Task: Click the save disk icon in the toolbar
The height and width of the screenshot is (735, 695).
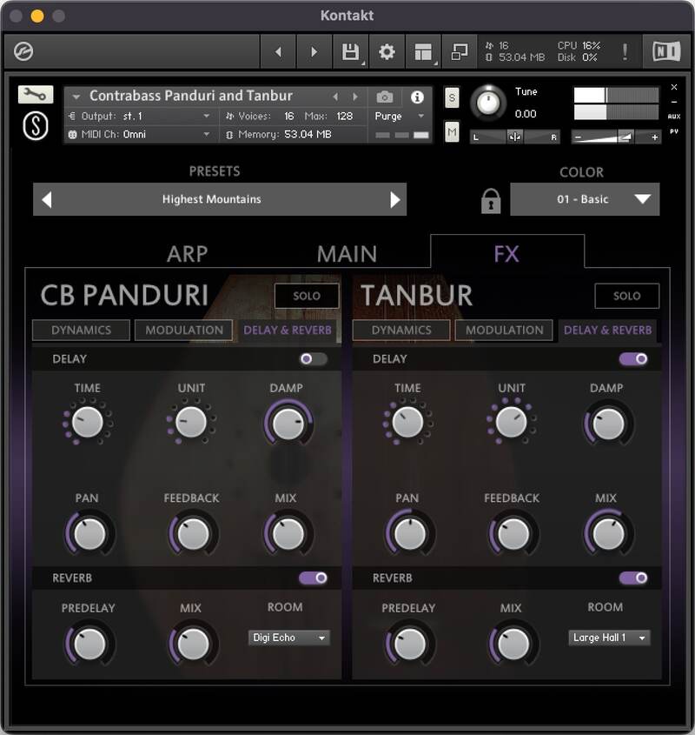Action: pyautogui.click(x=352, y=50)
